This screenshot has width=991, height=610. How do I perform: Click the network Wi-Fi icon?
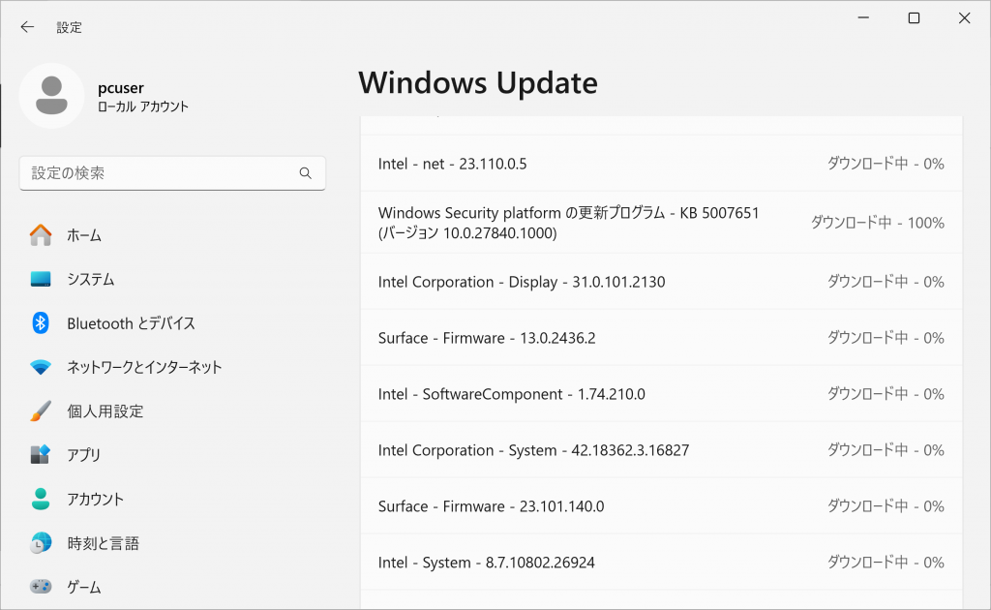[41, 367]
